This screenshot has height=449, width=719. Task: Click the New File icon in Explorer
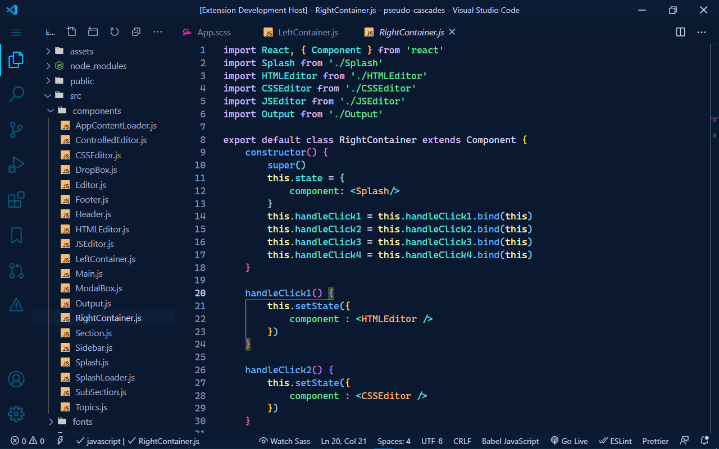coord(71,32)
